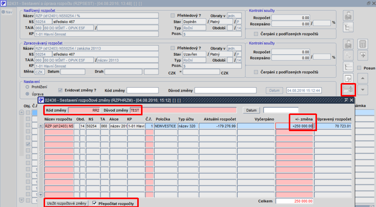Uncheck Přepočítat rozpočty checkbox

click(x=94, y=203)
